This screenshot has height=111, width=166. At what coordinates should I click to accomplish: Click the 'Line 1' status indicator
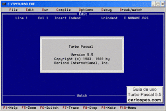21,18
